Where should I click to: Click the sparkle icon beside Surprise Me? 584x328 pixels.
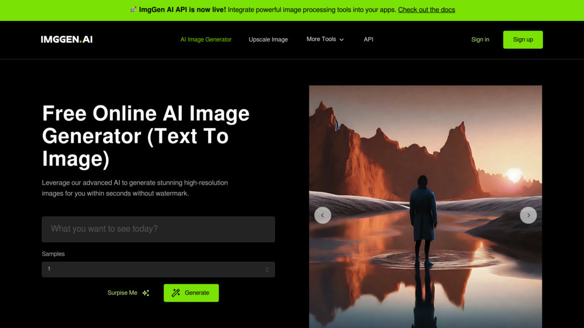pos(146,293)
